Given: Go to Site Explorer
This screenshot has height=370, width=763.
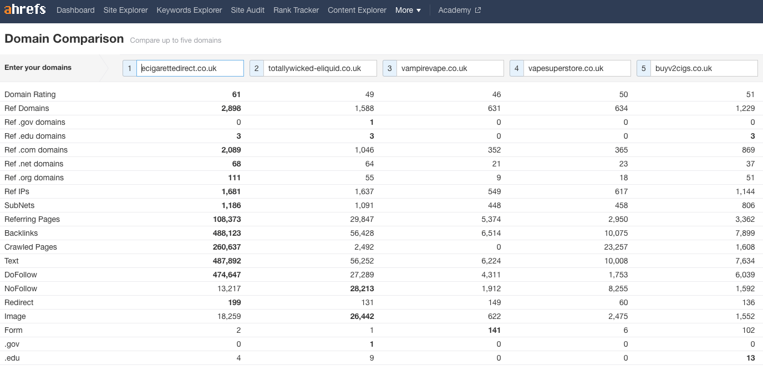Looking at the screenshot, I should (x=125, y=10).
